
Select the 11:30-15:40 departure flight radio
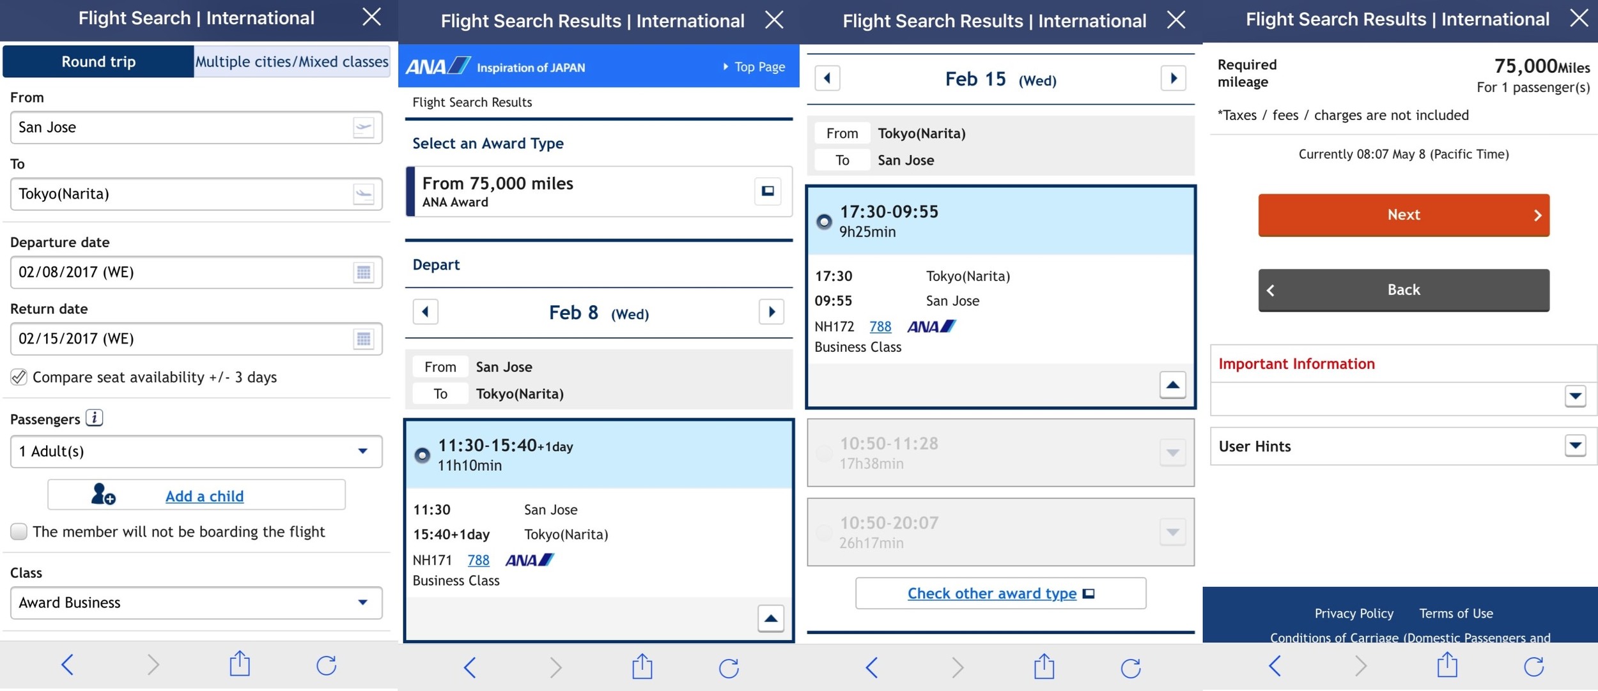[422, 455]
